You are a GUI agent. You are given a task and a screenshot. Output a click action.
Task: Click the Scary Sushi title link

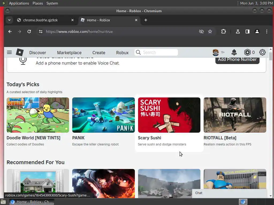(149, 138)
